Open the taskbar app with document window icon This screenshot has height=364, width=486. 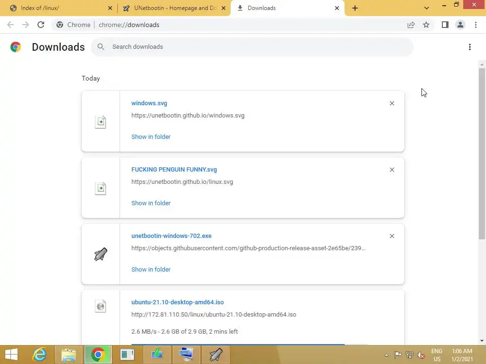tap(127, 355)
